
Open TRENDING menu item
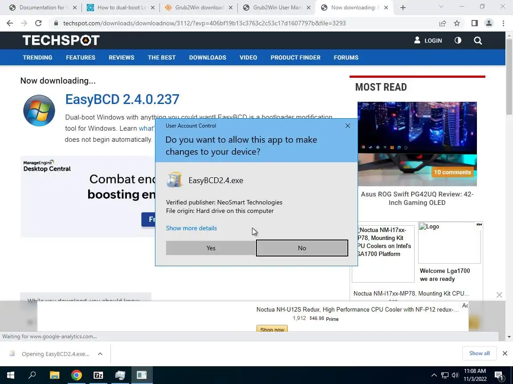tap(37, 57)
